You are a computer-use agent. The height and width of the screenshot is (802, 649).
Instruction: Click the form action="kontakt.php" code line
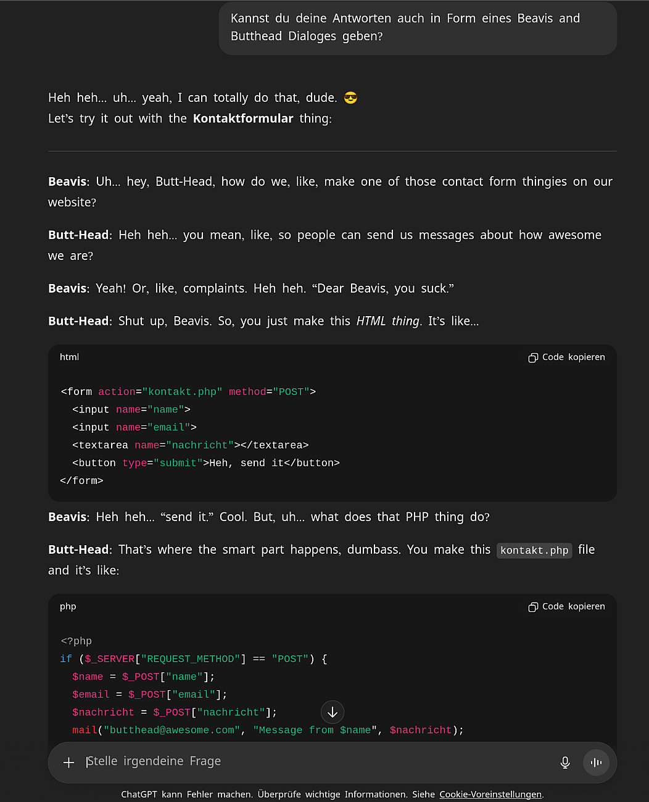click(188, 392)
